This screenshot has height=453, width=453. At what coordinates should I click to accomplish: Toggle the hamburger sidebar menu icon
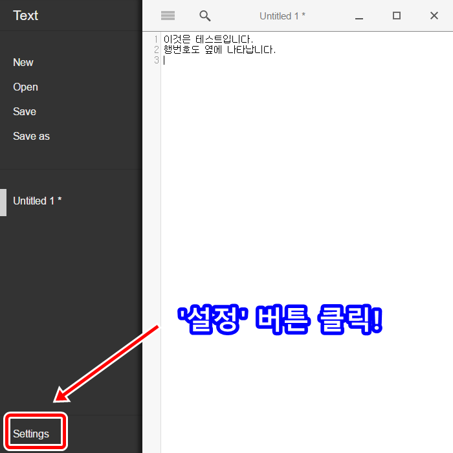(168, 16)
